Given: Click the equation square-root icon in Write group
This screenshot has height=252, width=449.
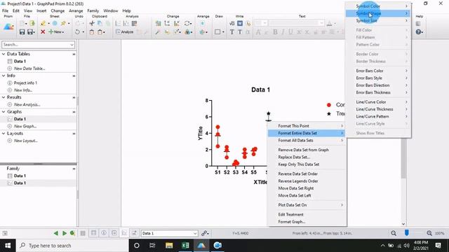Looking at the screenshot, I should 232,23.
